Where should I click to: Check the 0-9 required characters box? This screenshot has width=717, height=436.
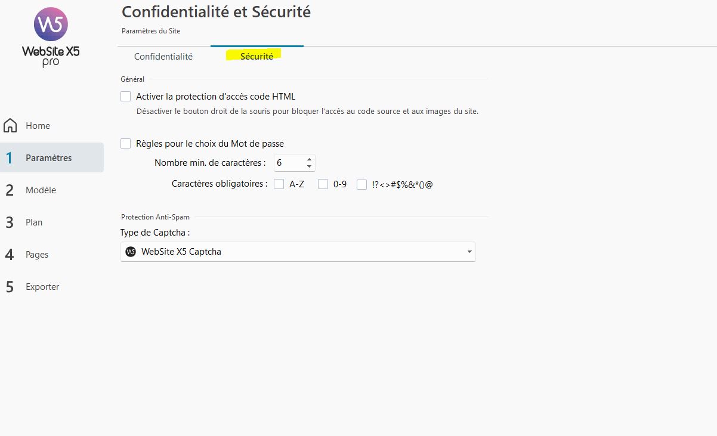pyautogui.click(x=323, y=184)
